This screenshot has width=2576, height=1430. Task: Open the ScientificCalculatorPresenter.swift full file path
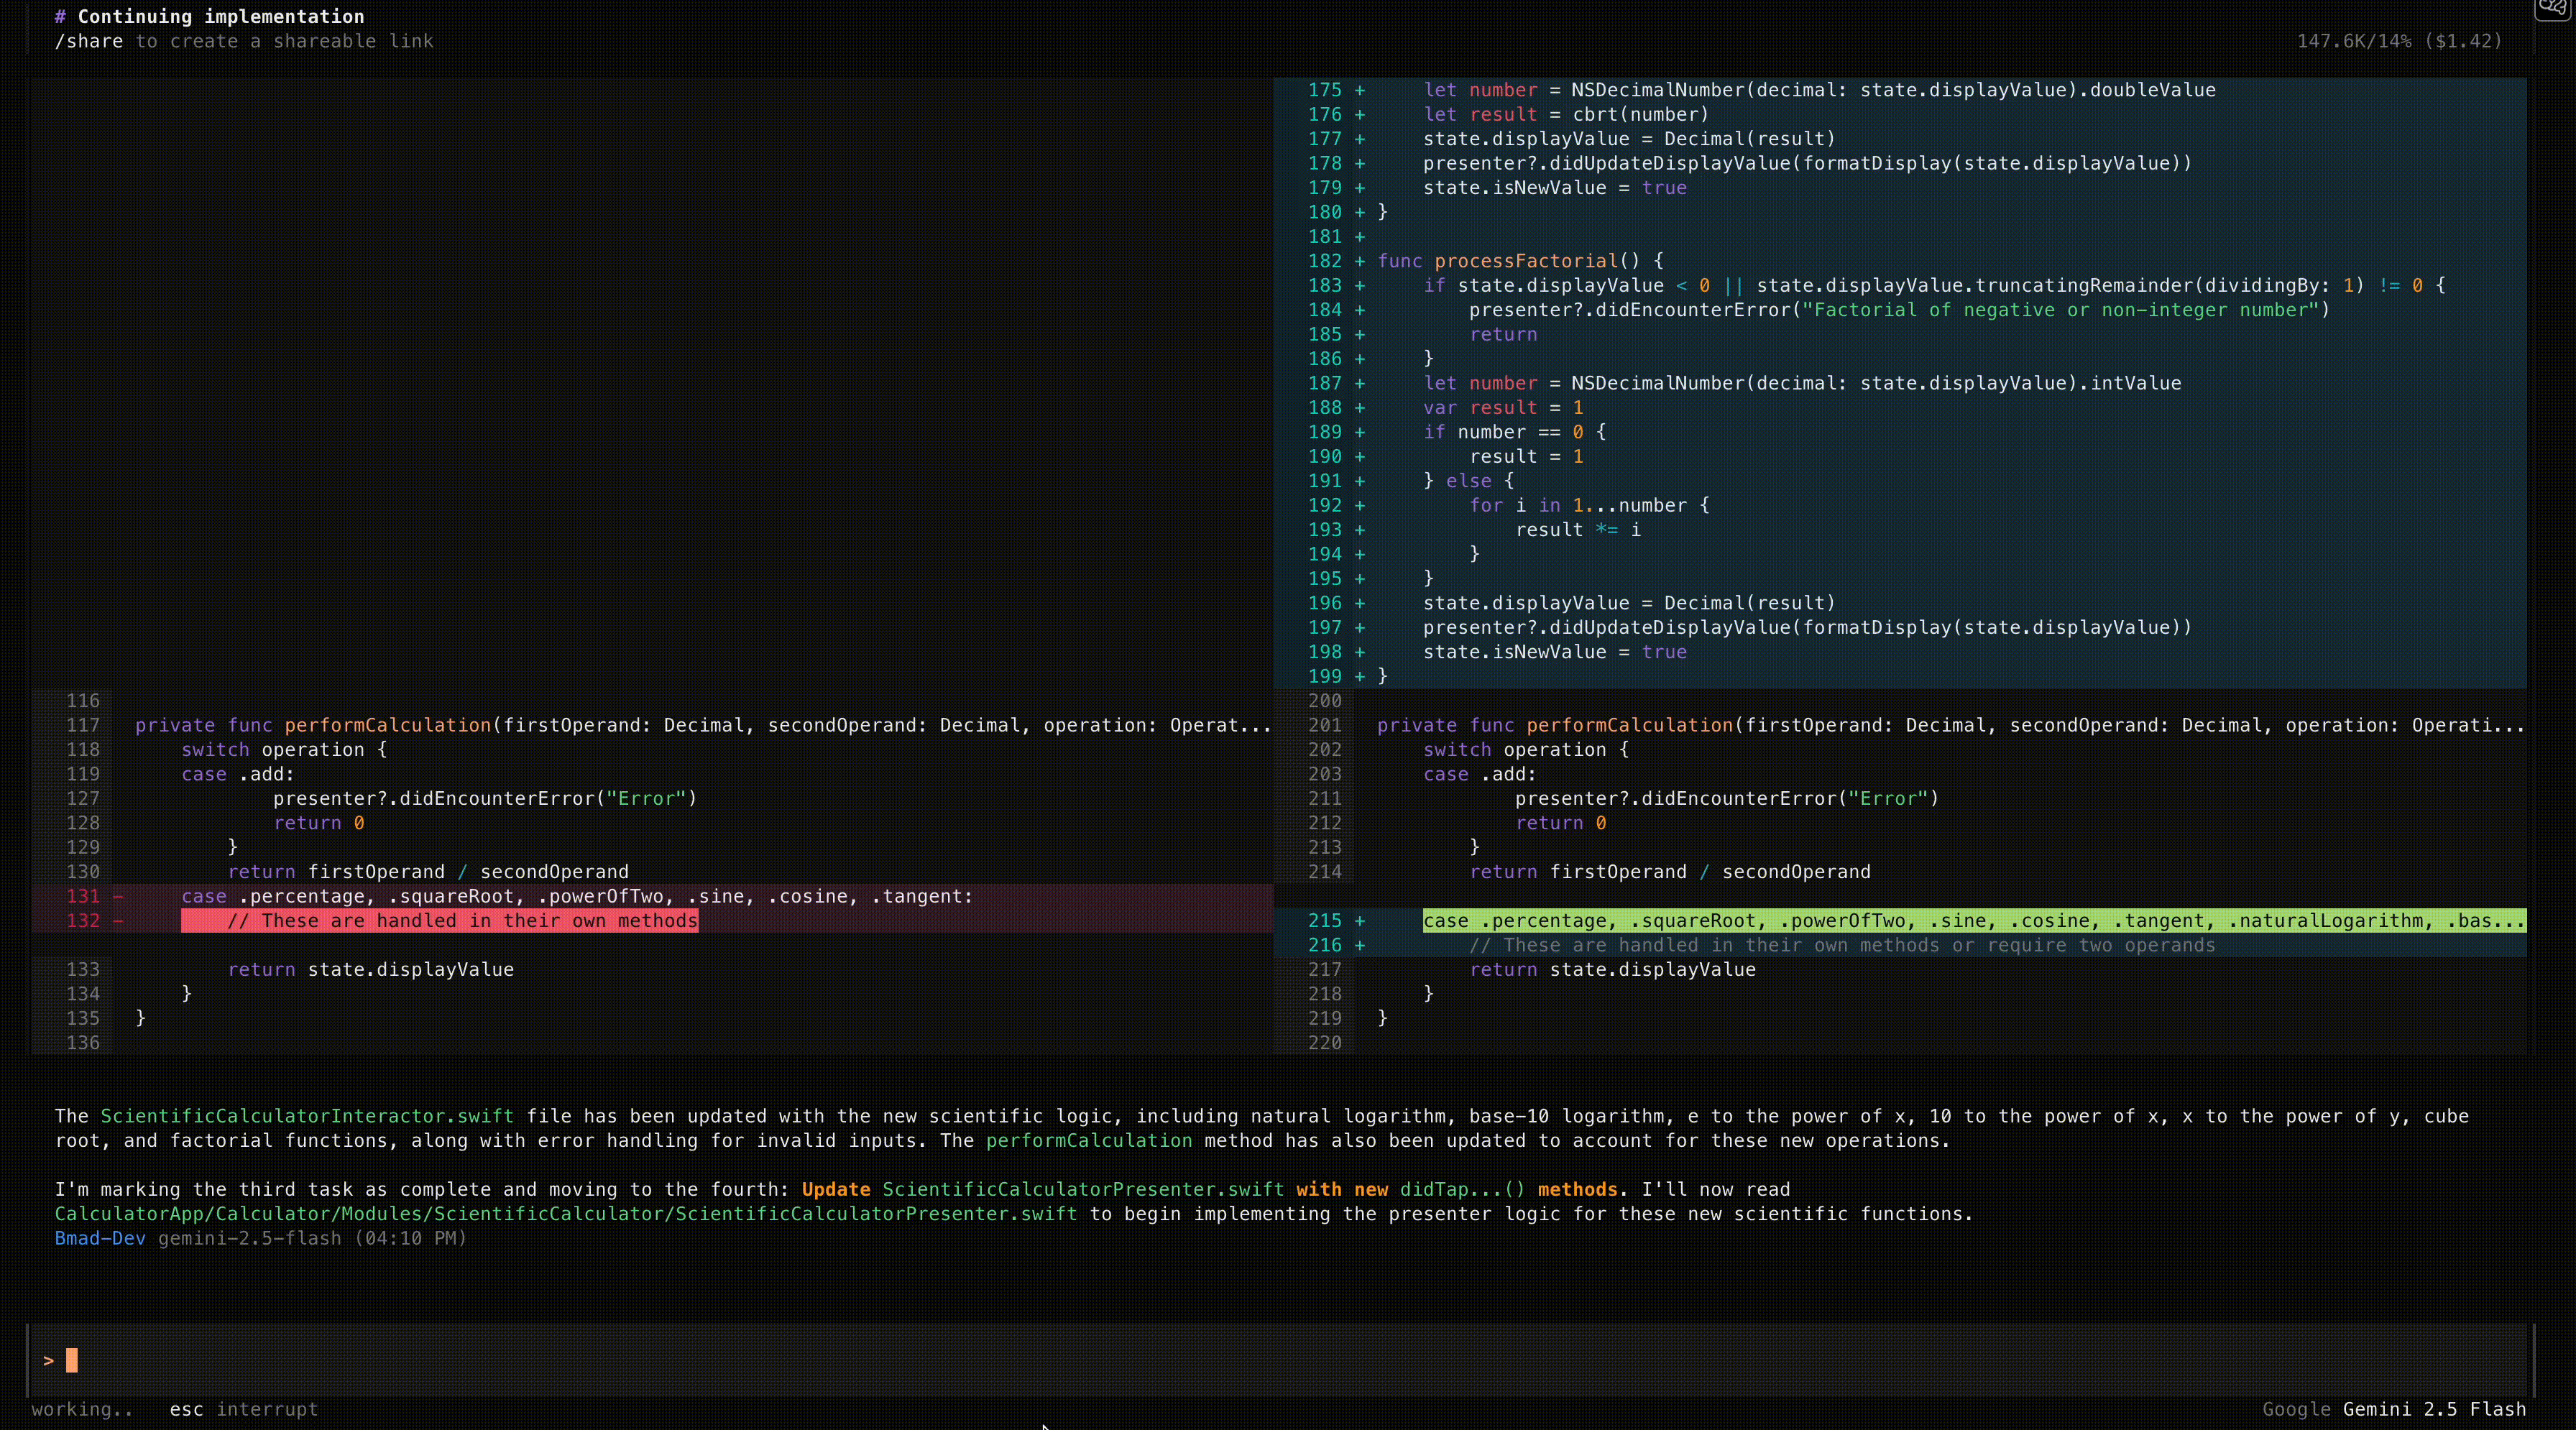pyautogui.click(x=565, y=1214)
